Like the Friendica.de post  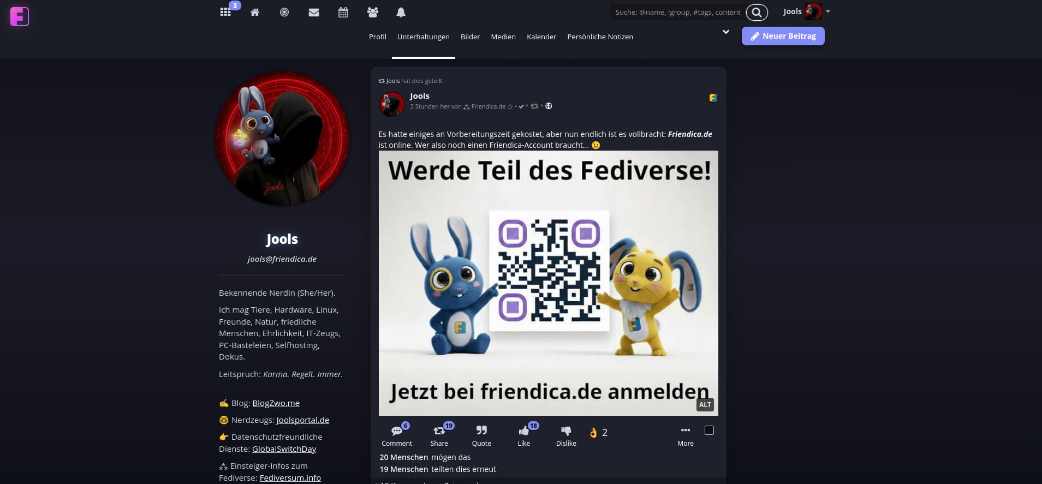(524, 435)
